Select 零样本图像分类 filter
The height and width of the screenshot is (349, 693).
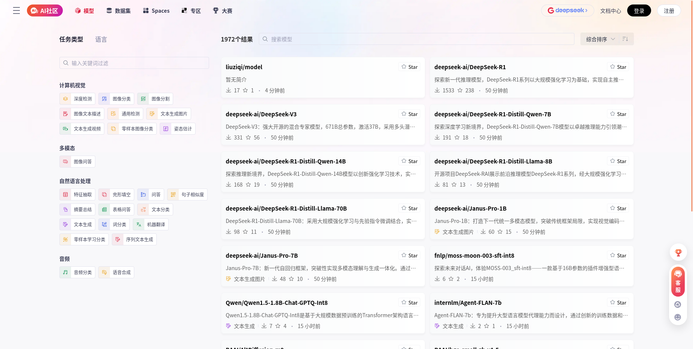[132, 129]
